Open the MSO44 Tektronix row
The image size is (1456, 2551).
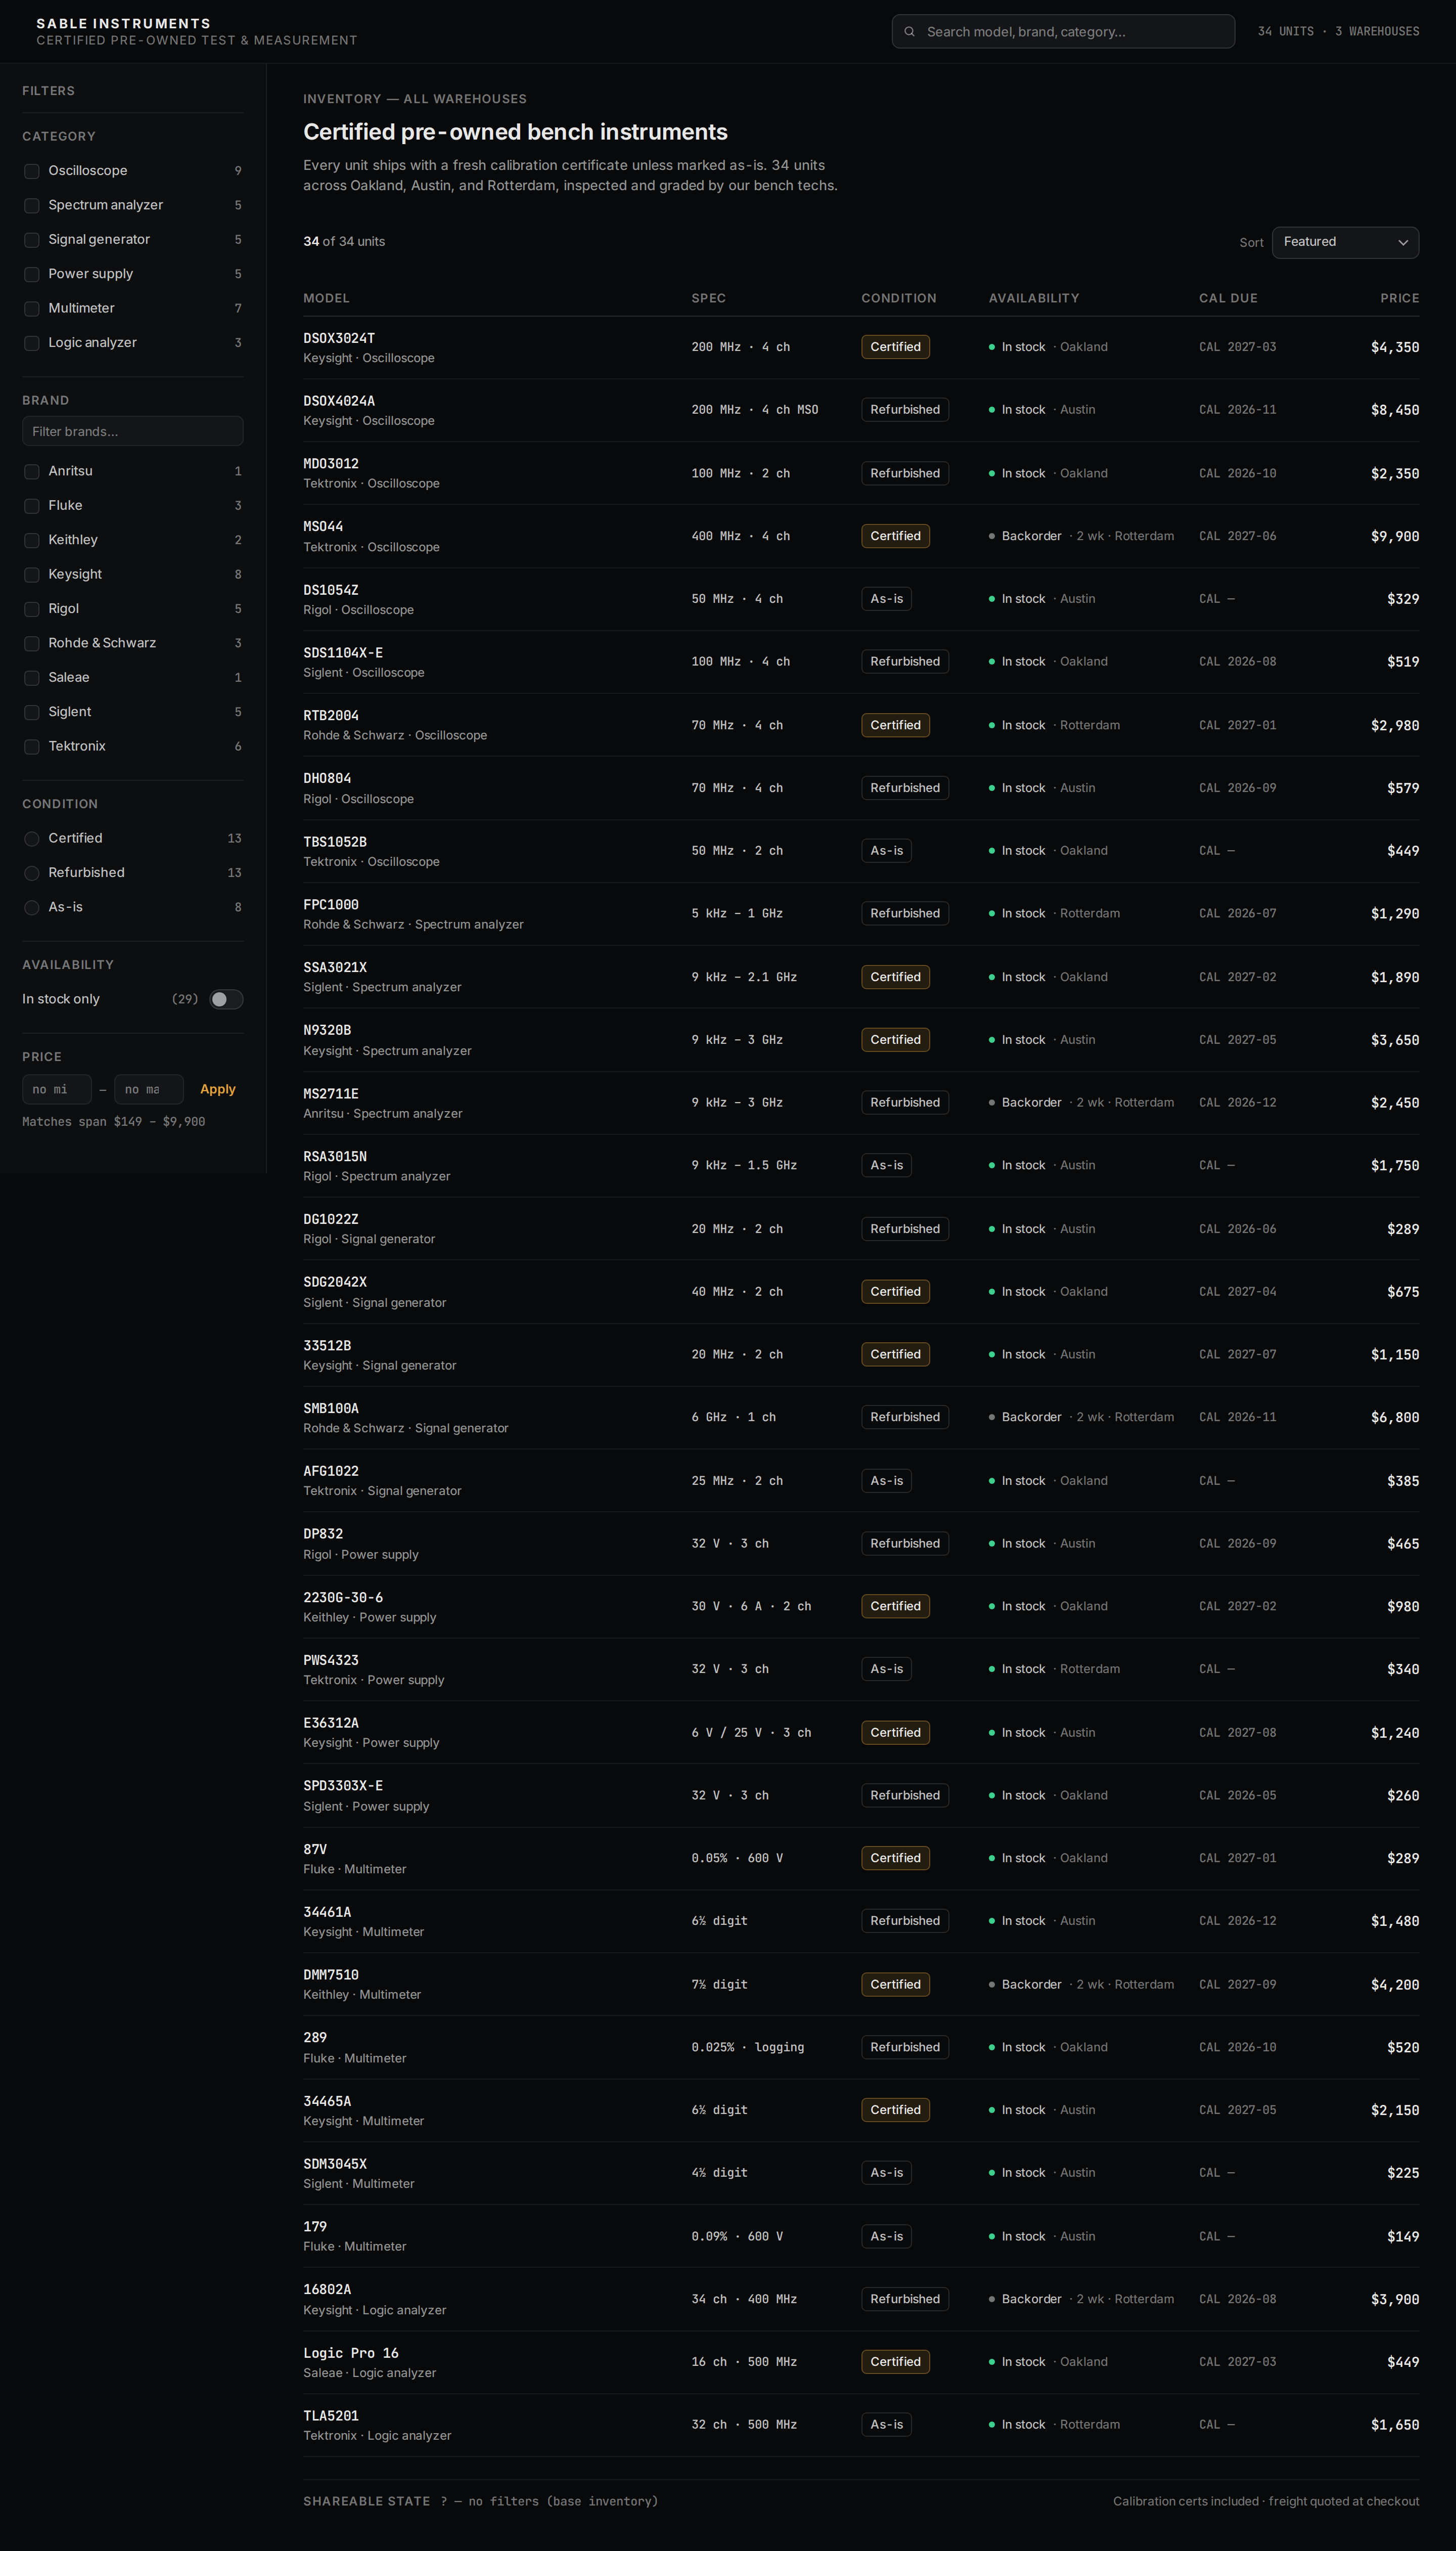click(861, 536)
